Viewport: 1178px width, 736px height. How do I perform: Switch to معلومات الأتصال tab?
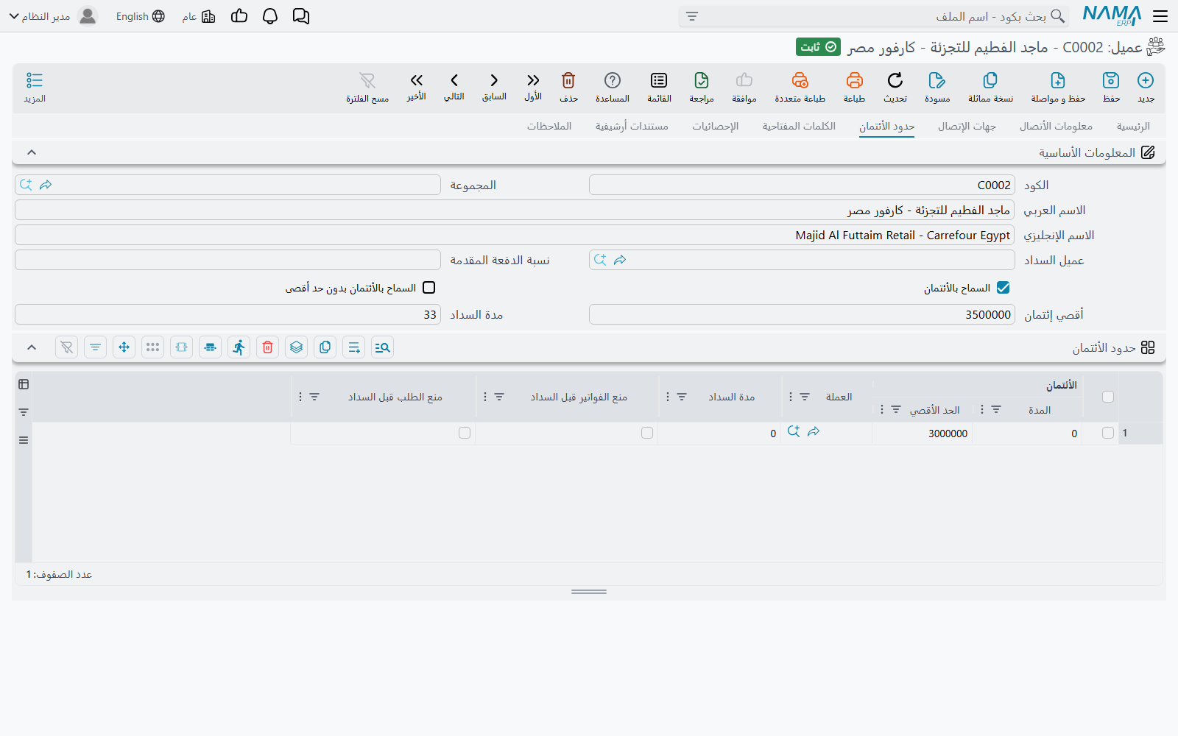pos(1056,126)
